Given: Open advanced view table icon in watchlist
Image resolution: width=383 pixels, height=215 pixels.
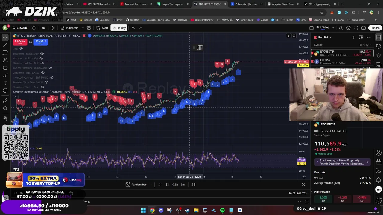Looking at the screenshot, I should [361, 37].
